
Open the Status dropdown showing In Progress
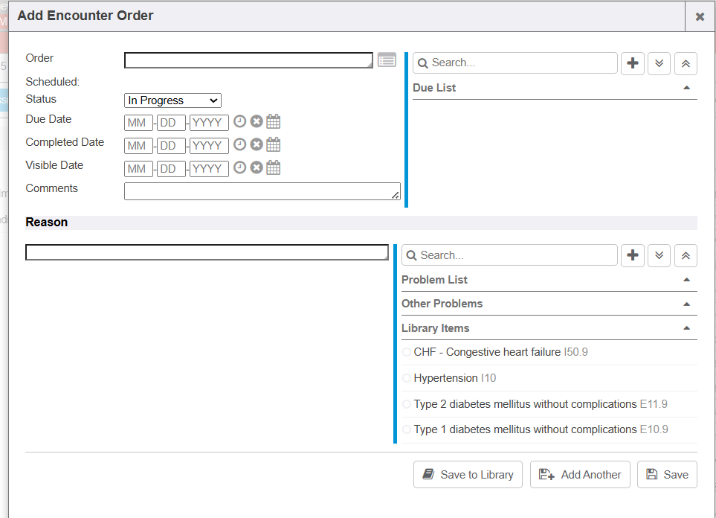(x=172, y=100)
